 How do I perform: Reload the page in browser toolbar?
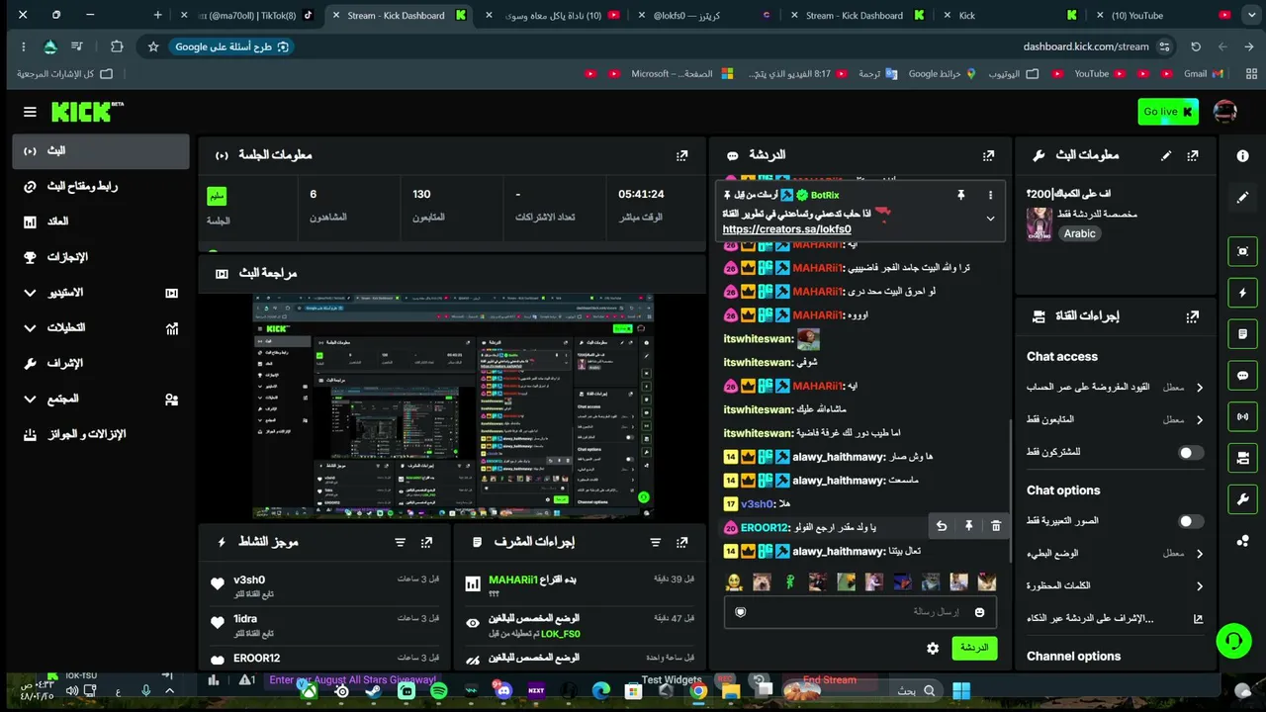coord(1196,46)
